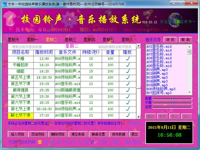Click the app icon in the title bar

point(3,4)
